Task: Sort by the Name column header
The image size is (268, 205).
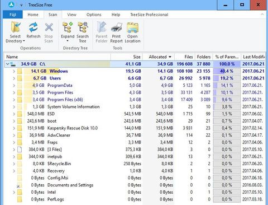Action: 58,57
